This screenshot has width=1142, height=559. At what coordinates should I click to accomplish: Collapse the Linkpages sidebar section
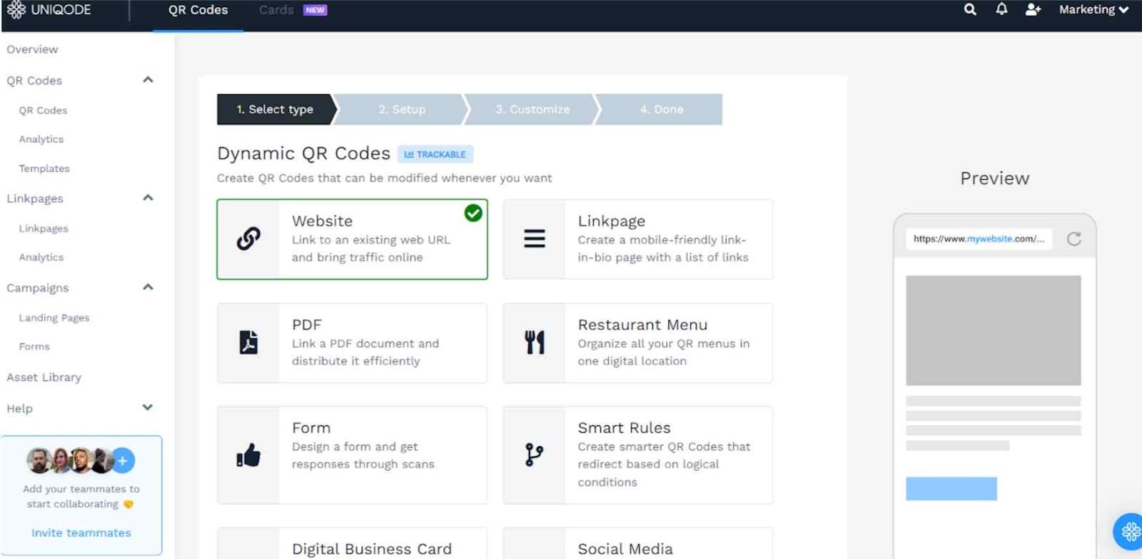148,198
